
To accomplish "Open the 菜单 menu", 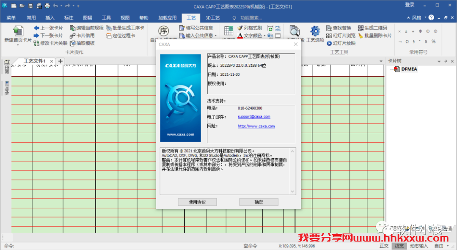I will [11, 18].
